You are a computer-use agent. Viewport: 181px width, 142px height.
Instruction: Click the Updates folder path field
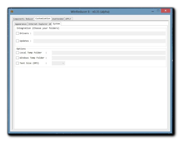point(100,41)
